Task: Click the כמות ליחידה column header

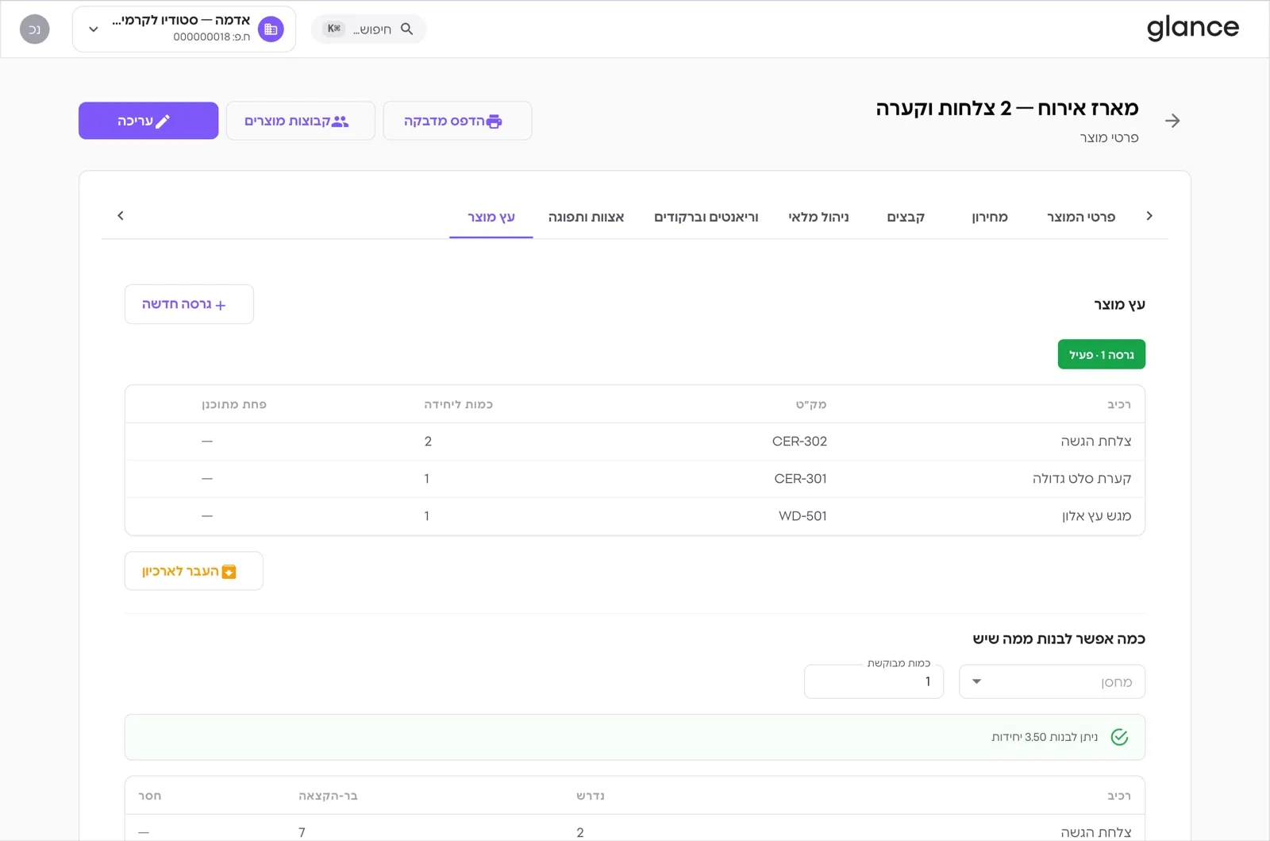Action: 458,404
